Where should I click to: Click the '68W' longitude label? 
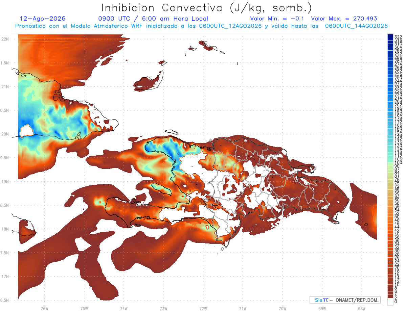pyautogui.click(x=361, y=308)
